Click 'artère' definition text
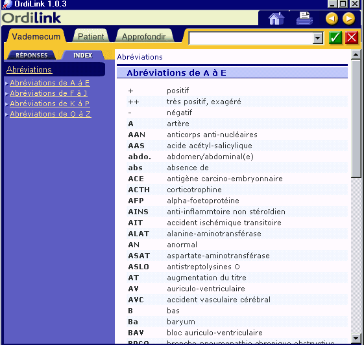Screen dimensions: 364x345 [178, 124]
